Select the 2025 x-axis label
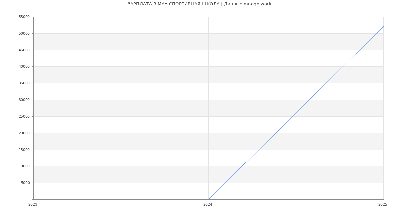Screen dimensions: 400x216 point(383,205)
